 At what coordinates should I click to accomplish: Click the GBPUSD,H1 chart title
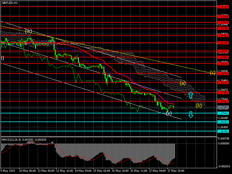tap(10, 3)
